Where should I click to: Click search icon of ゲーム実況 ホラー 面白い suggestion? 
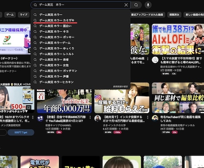(x=35, y=26)
